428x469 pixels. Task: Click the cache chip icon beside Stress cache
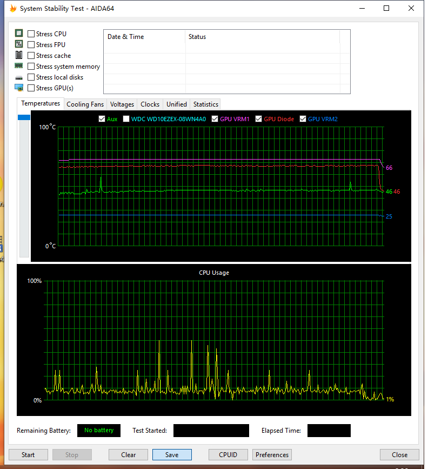[x=19, y=55]
